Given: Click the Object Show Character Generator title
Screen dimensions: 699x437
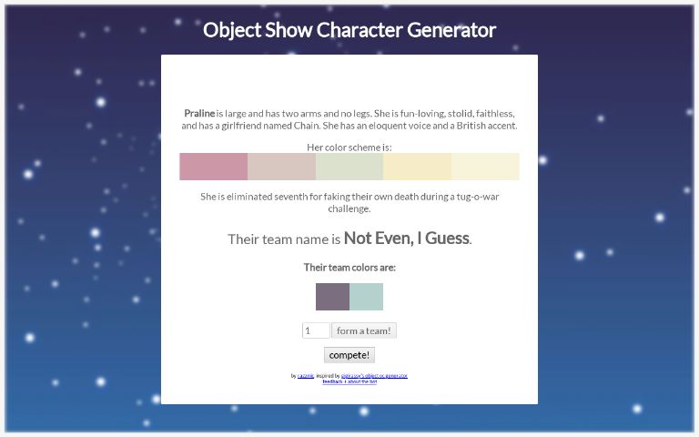Looking at the screenshot, I should (349, 30).
